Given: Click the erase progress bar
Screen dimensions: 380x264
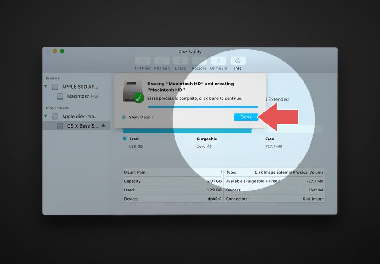Looking at the screenshot, I should (203, 107).
